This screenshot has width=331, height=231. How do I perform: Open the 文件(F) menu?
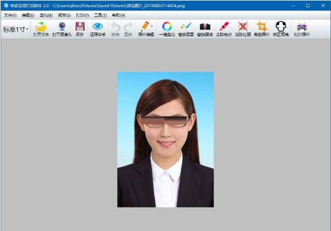[10, 15]
